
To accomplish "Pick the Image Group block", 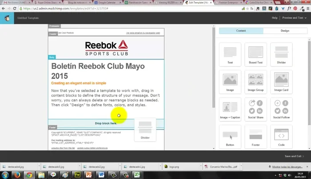I will point(255,82).
